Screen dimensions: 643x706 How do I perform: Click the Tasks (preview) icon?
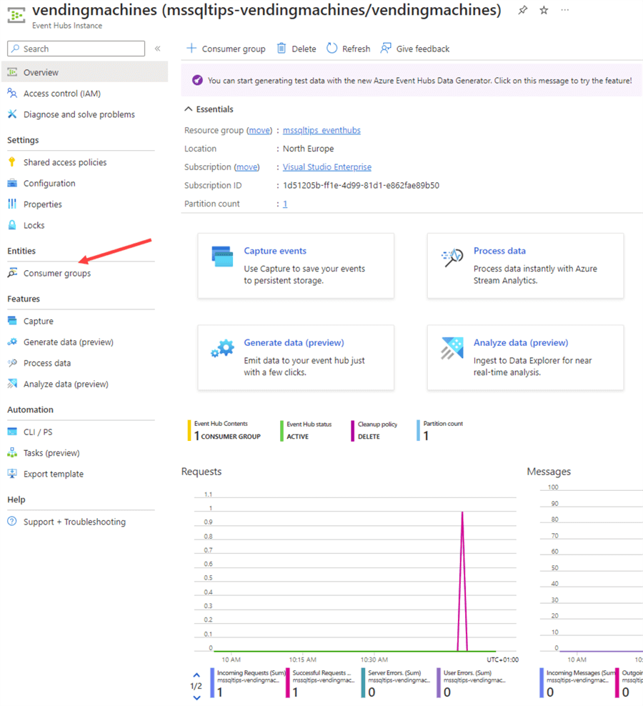pos(12,452)
